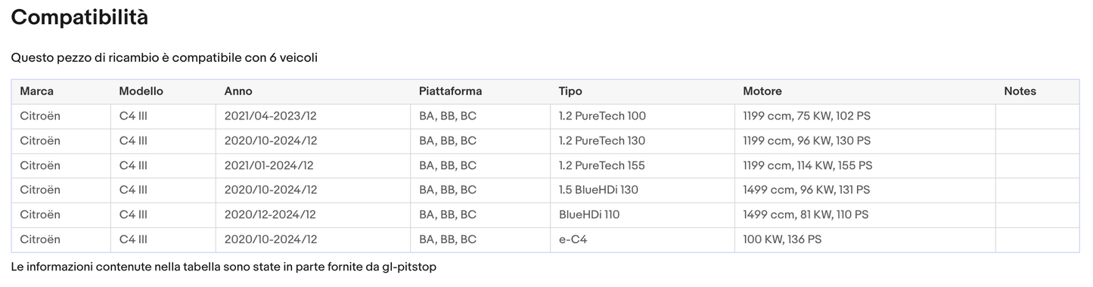Click the Tipo column header
The image size is (1093, 287).
[x=642, y=91]
